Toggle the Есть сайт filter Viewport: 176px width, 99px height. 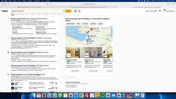[85, 24]
